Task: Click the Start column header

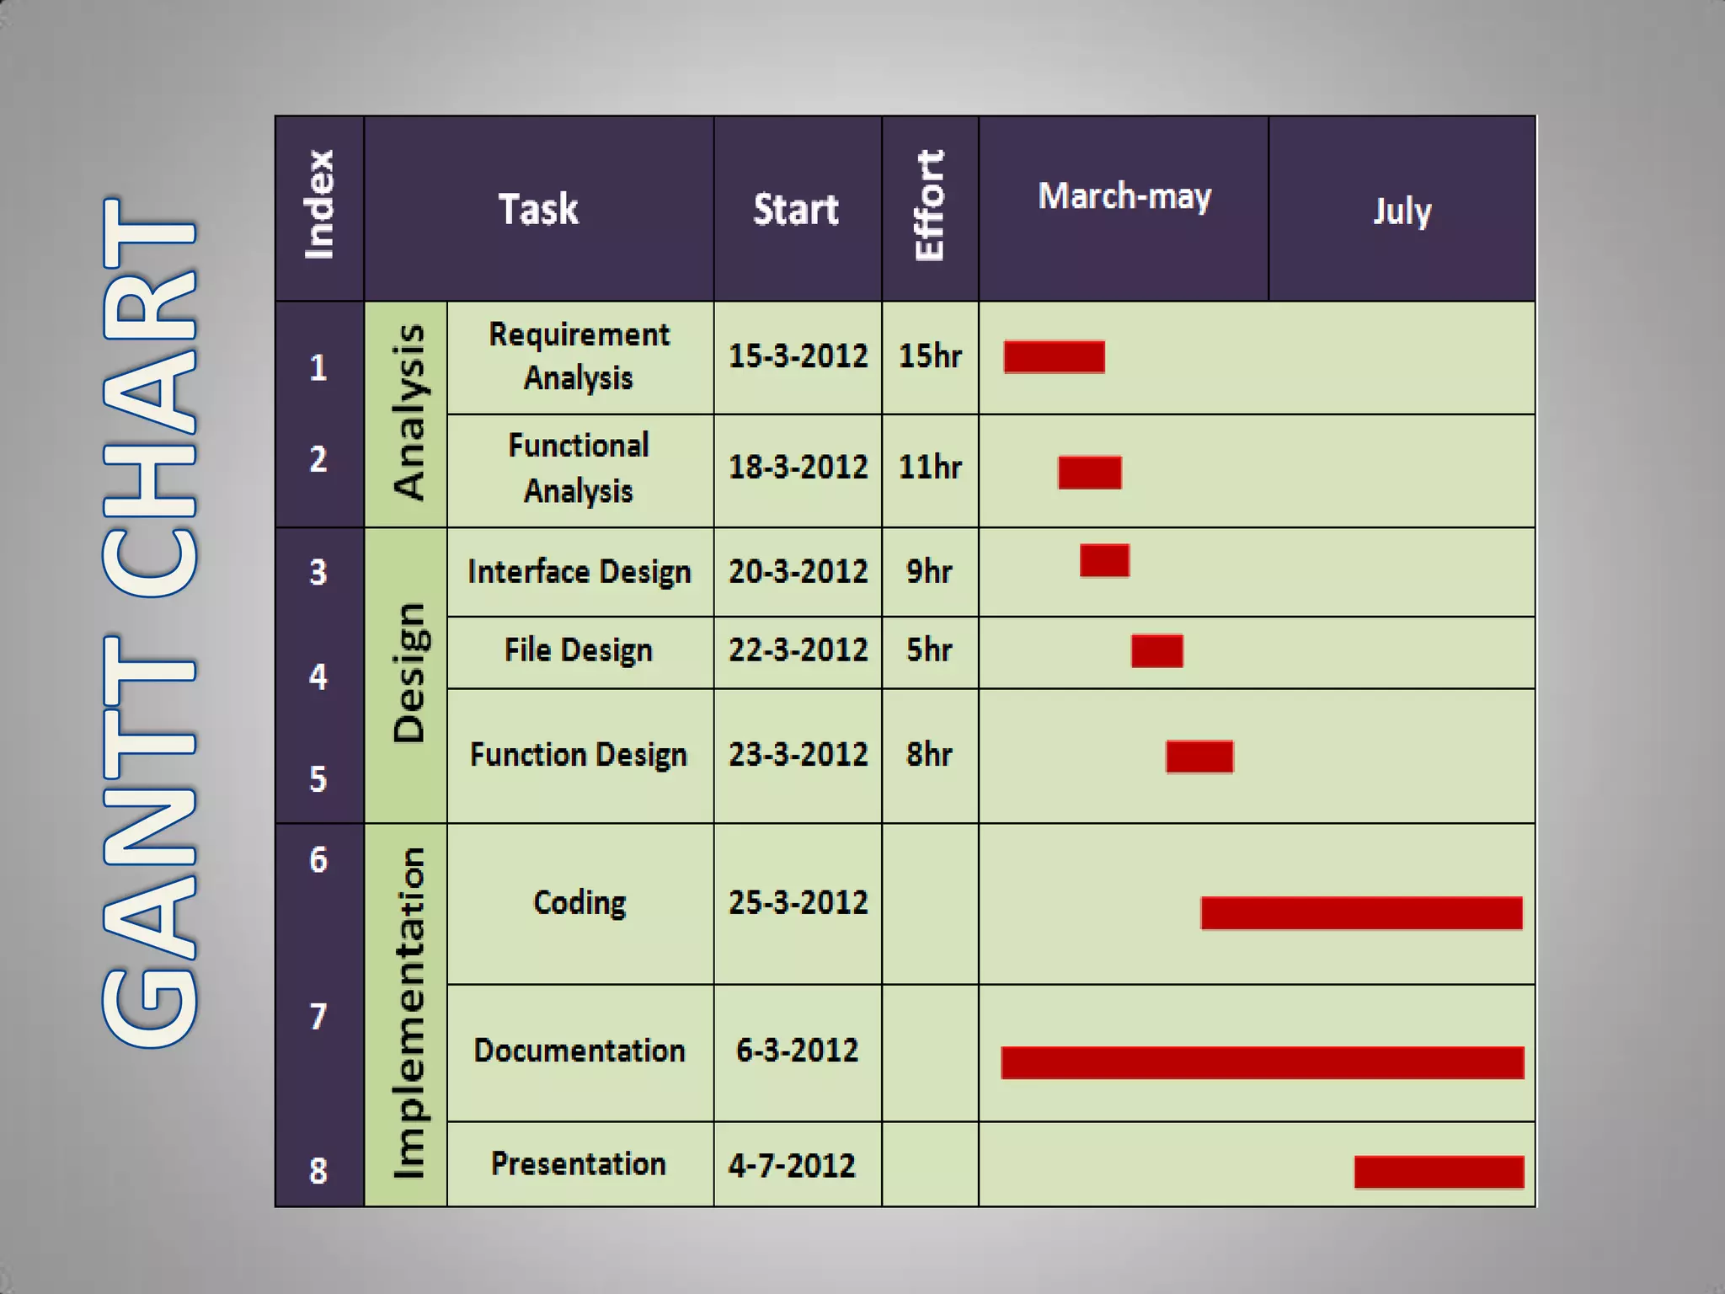Action: point(796,209)
